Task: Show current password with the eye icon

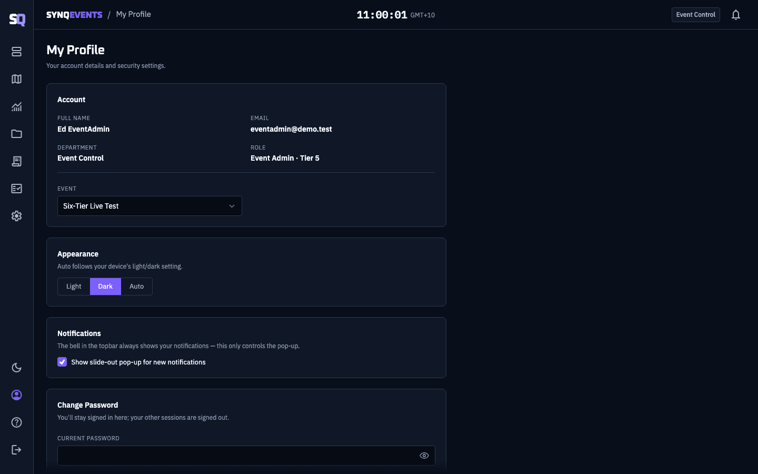Action: (424, 456)
